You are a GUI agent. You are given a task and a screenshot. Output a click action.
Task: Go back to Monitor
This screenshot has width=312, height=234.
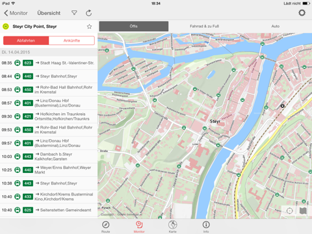pos(16,13)
